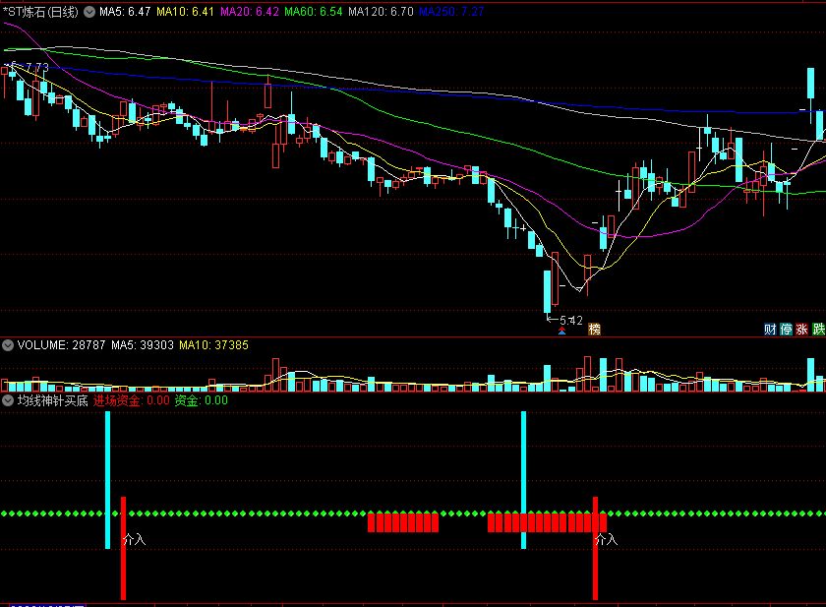The width and height of the screenshot is (826, 607).
Task: Click the 5.42 low price marker
Action: click(571, 321)
